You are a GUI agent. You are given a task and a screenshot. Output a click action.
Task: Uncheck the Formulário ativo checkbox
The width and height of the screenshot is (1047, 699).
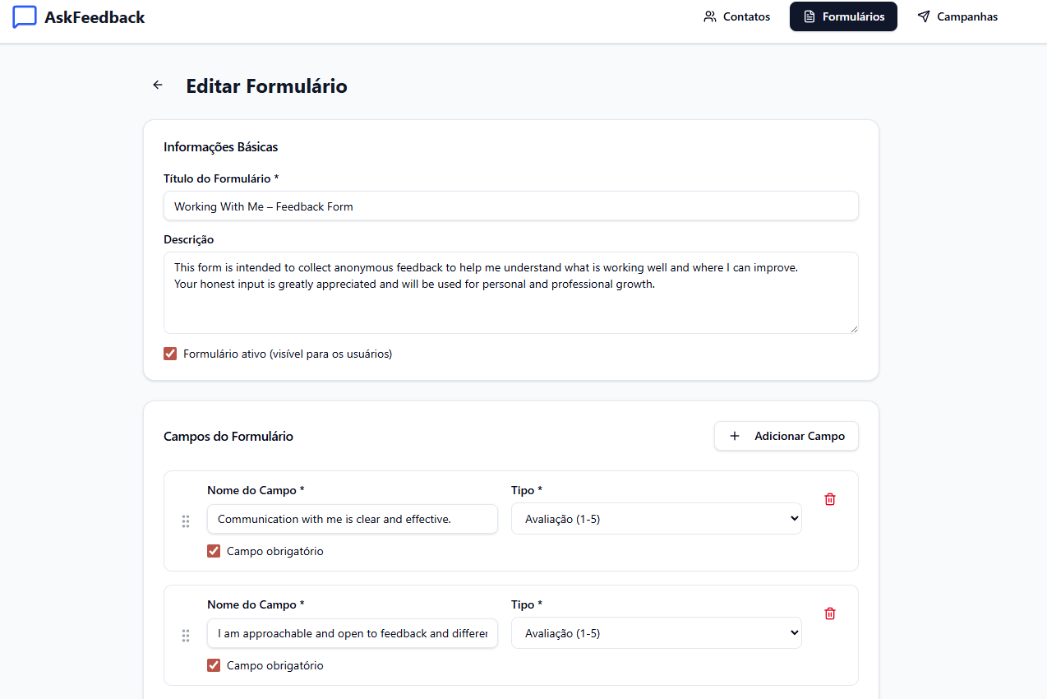click(x=170, y=354)
